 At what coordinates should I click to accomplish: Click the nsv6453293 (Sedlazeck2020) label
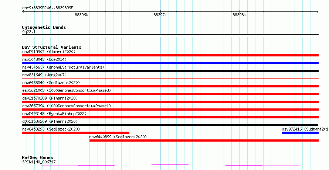(x=51, y=129)
